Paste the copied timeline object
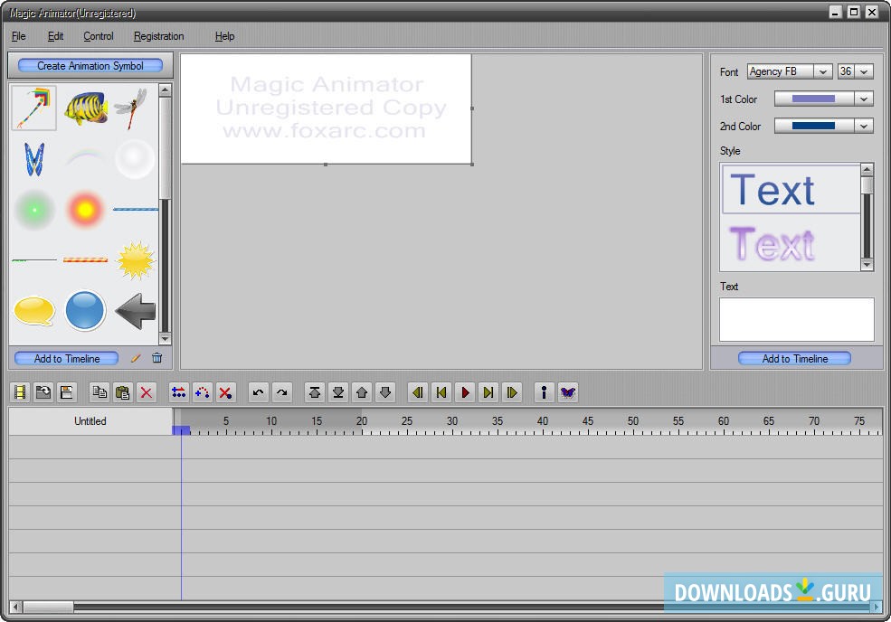 121,392
